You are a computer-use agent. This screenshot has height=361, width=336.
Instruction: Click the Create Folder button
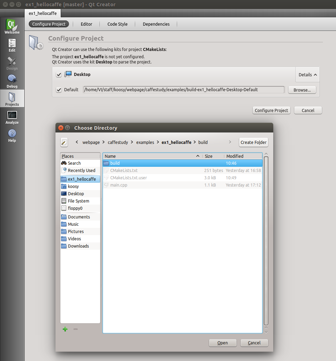point(253,143)
